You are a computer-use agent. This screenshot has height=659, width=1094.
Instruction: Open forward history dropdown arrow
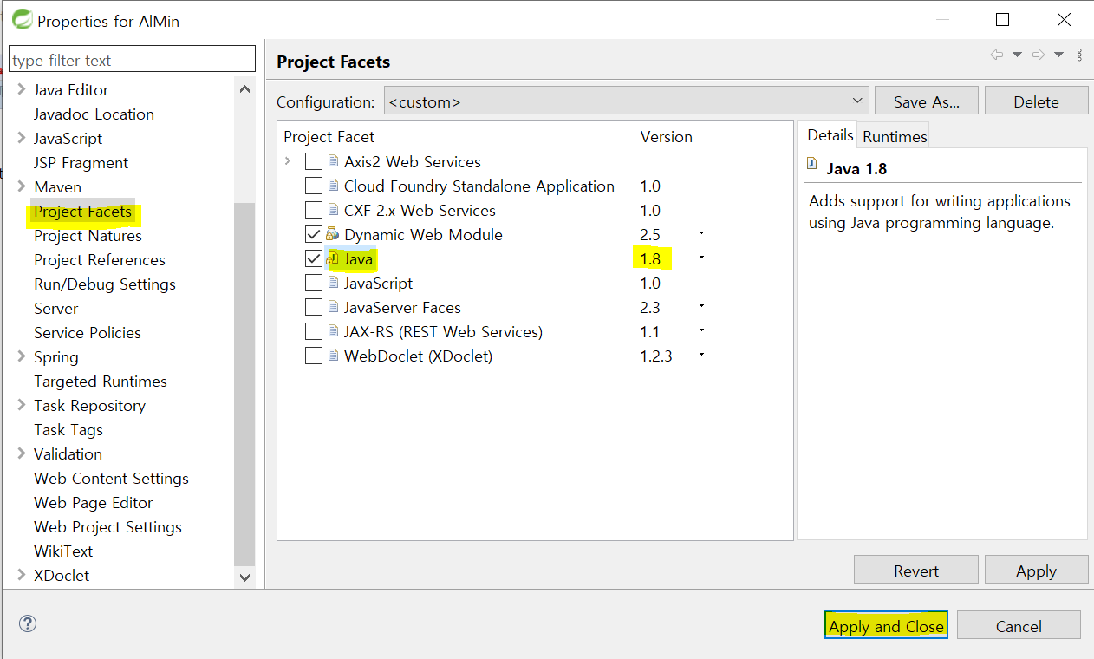click(1058, 55)
